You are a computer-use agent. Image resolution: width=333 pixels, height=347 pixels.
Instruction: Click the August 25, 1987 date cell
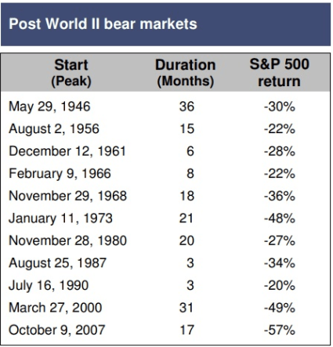[x=58, y=263]
